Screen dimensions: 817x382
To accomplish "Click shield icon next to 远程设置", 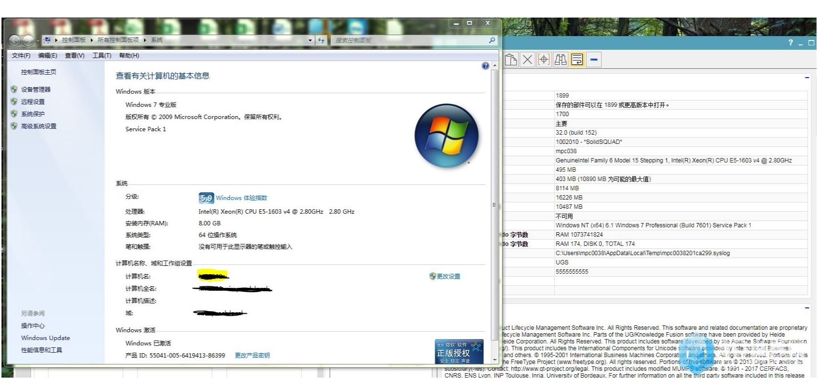I will coord(14,101).
